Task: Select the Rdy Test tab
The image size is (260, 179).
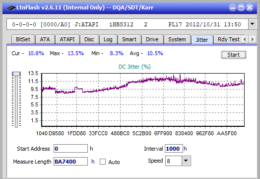Action: click(229, 39)
